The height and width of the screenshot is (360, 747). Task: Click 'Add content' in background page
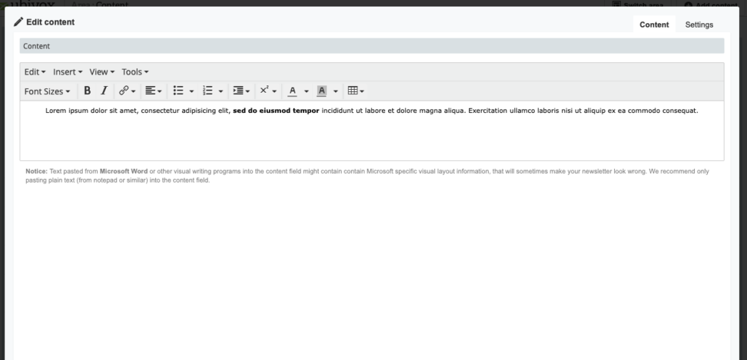pos(710,4)
